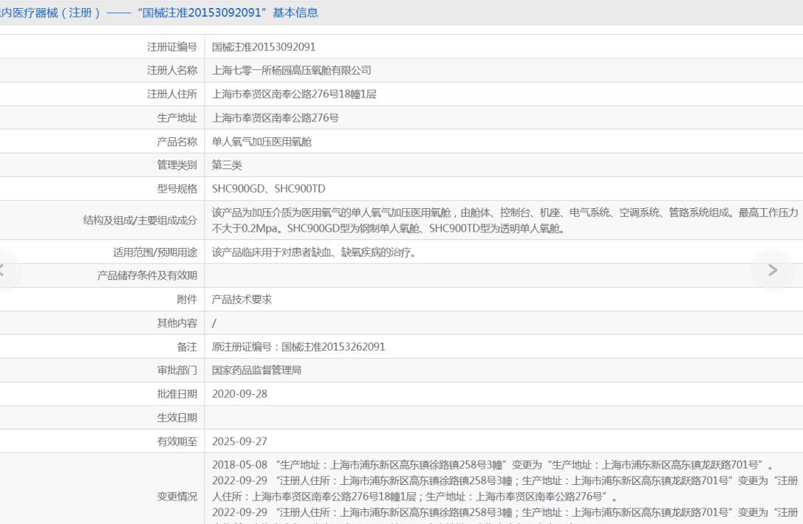Click the label 注册人名称

pos(172,71)
